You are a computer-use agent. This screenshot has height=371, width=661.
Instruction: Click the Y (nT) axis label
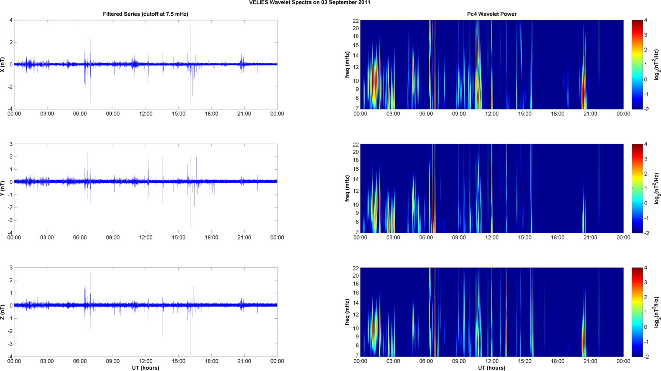click(3, 188)
